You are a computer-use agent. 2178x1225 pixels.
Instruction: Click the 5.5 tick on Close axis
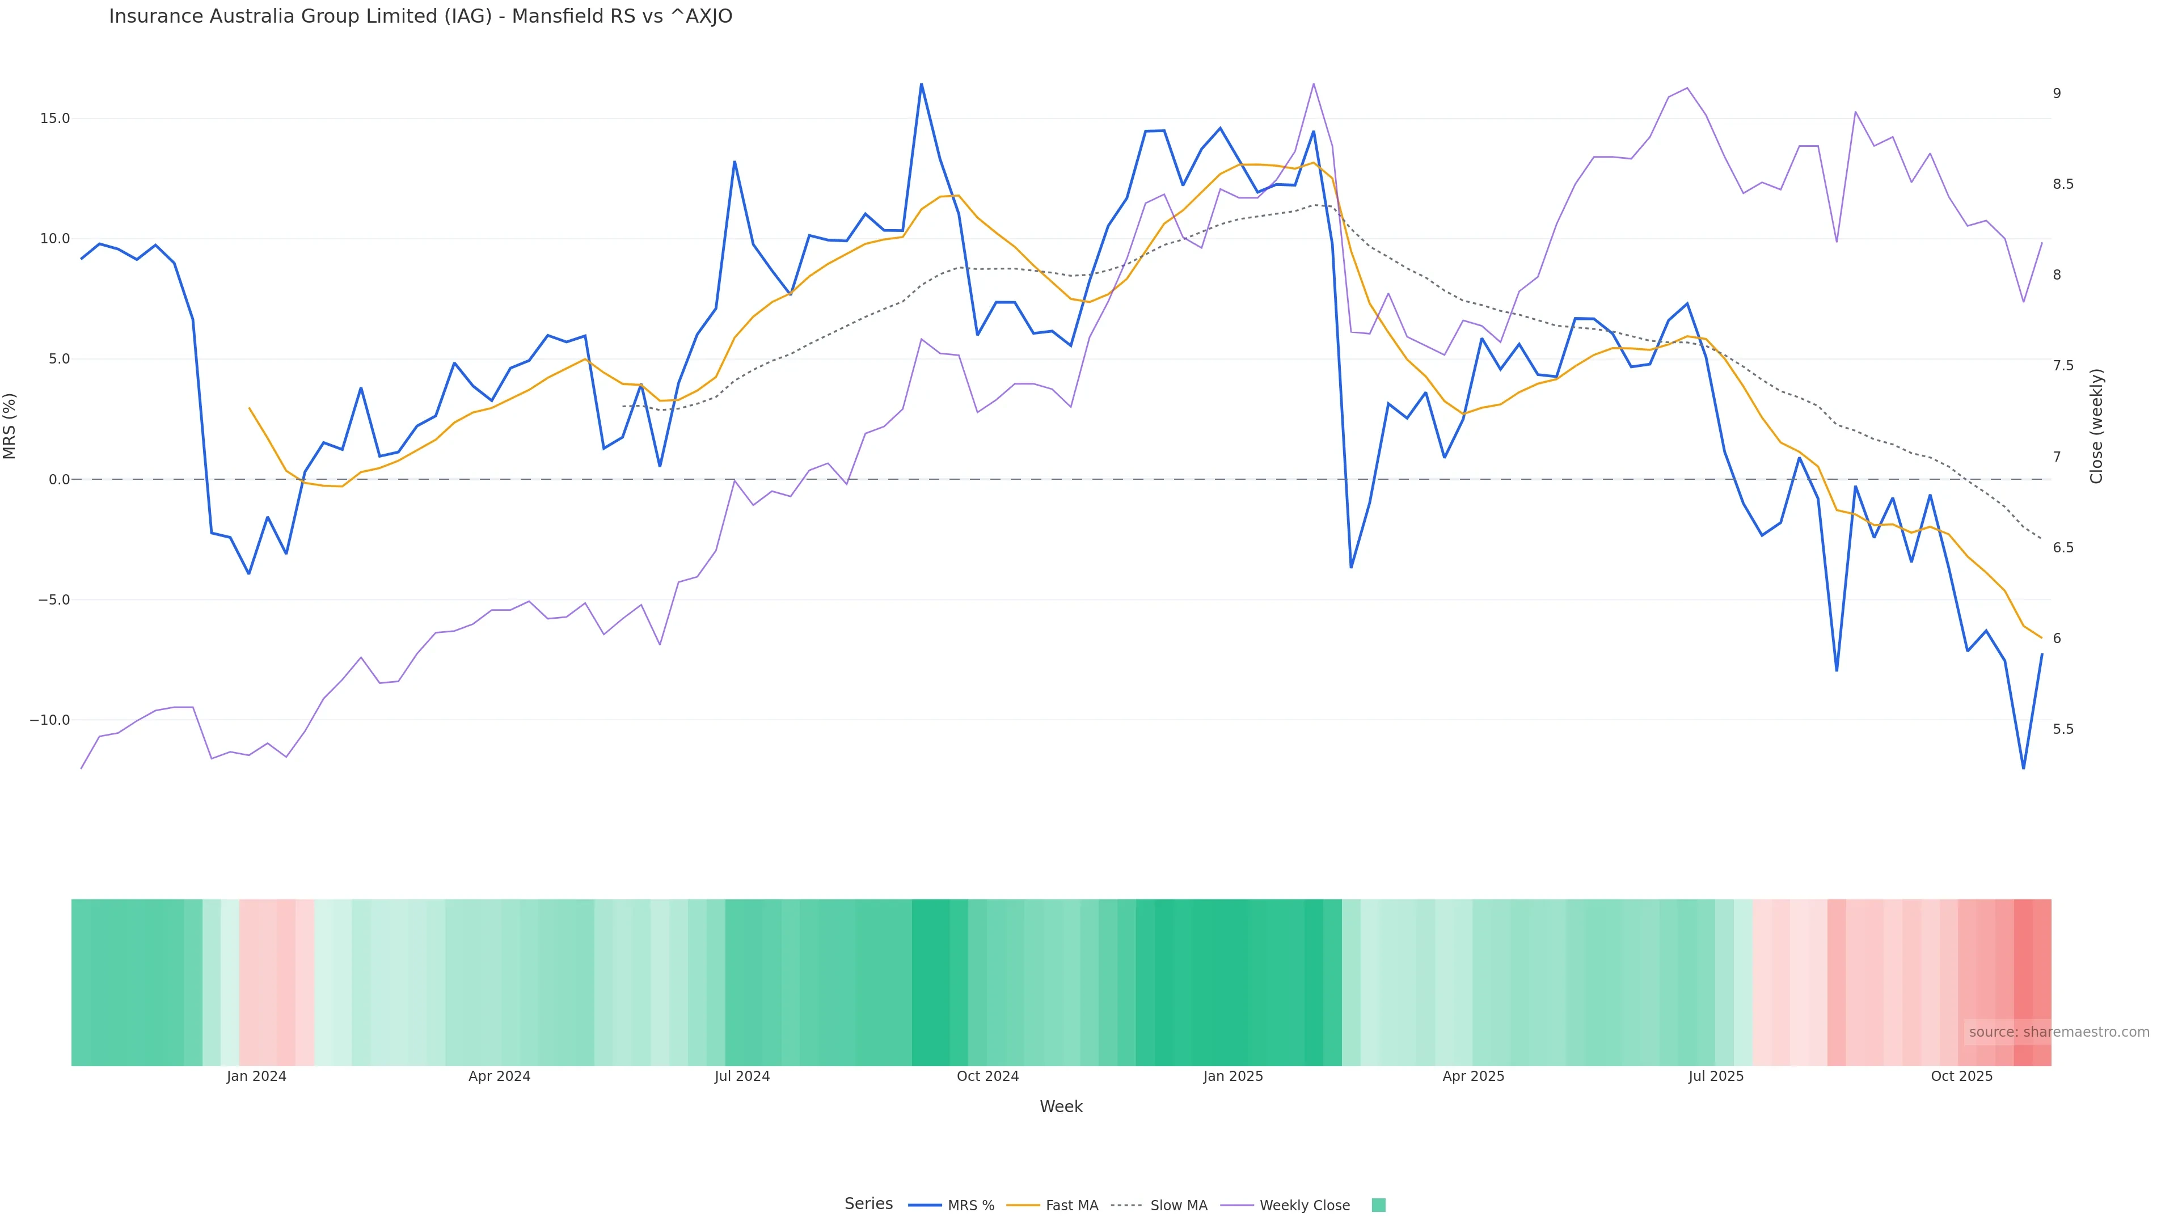2063,729
